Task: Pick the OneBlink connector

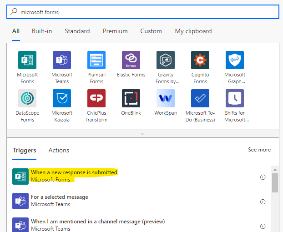Action: tap(131, 98)
